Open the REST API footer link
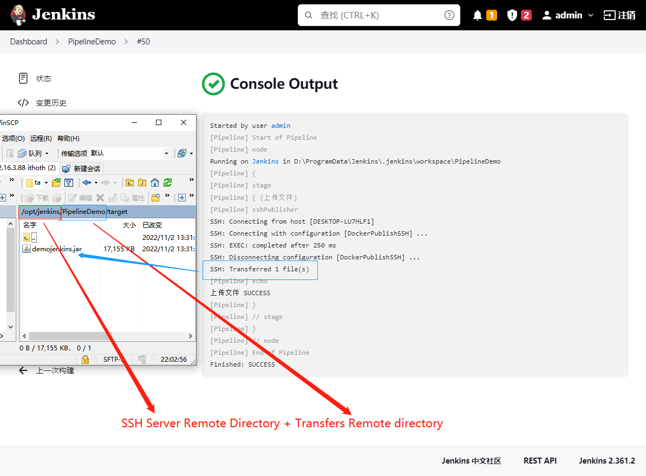The image size is (646, 476). coord(540,461)
